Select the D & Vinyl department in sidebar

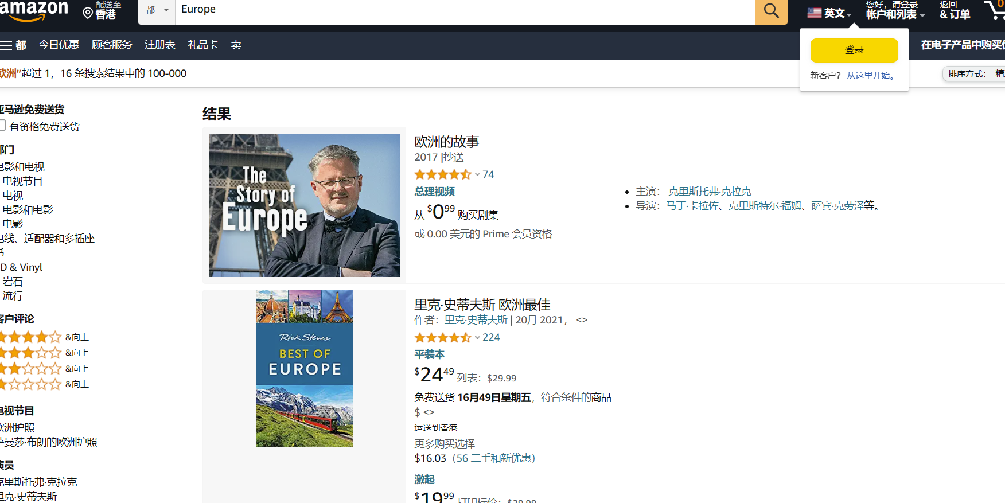tap(21, 267)
